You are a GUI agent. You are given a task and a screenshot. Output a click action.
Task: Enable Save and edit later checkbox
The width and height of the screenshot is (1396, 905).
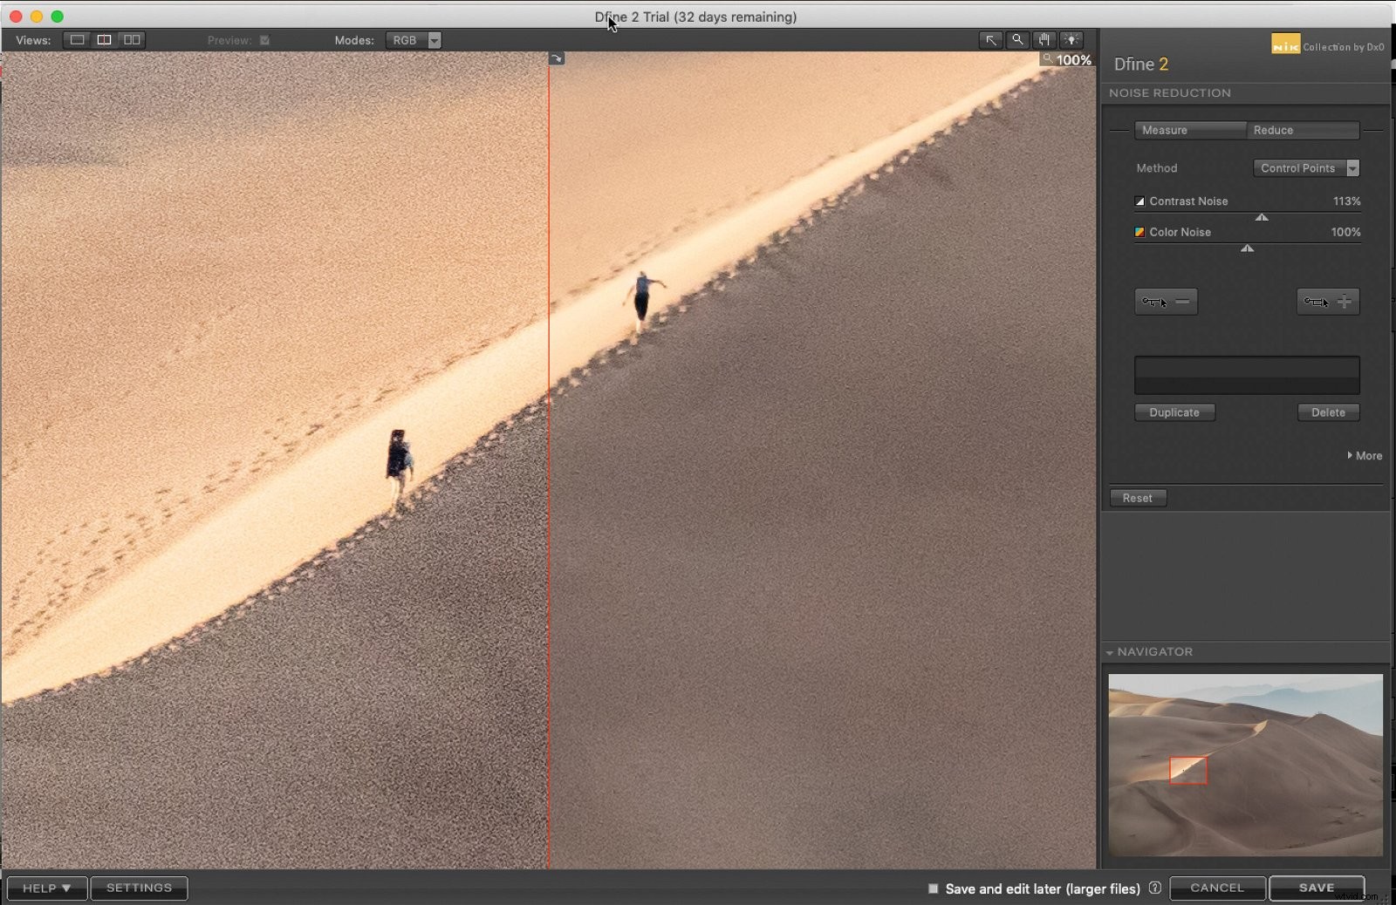(x=933, y=888)
